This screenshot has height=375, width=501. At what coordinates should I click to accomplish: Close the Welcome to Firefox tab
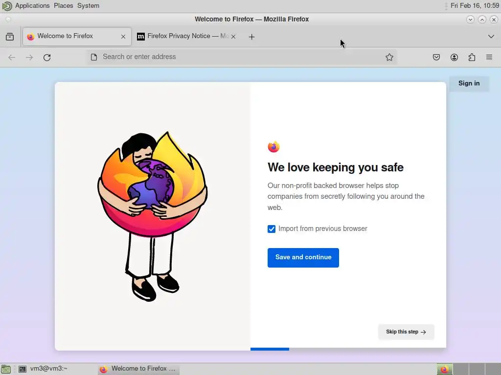[123, 37]
